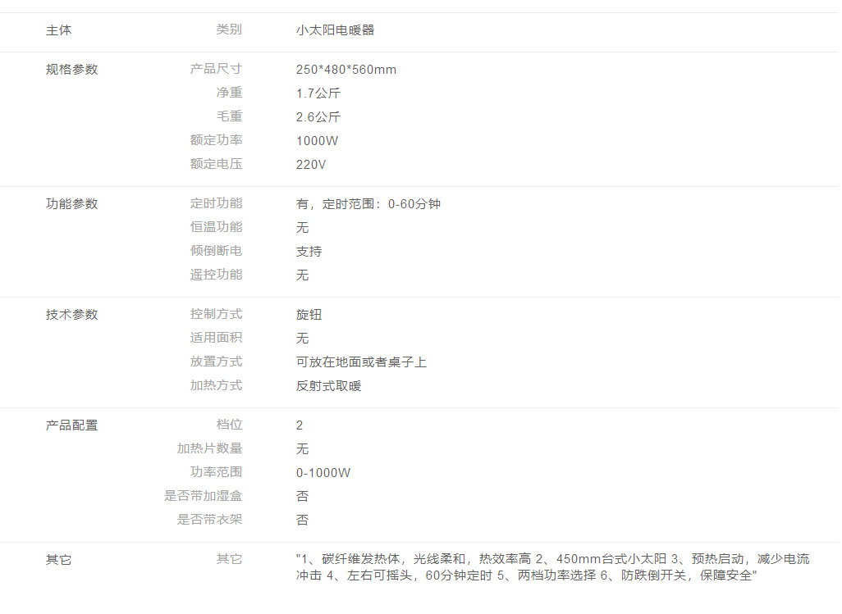Click the 是否带加湿盒 label

pos(203,496)
